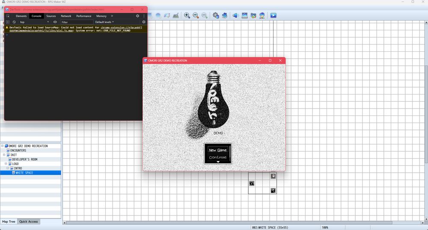Maximize the OMORI GR2 DEMO RECREATION game window

click(270, 61)
